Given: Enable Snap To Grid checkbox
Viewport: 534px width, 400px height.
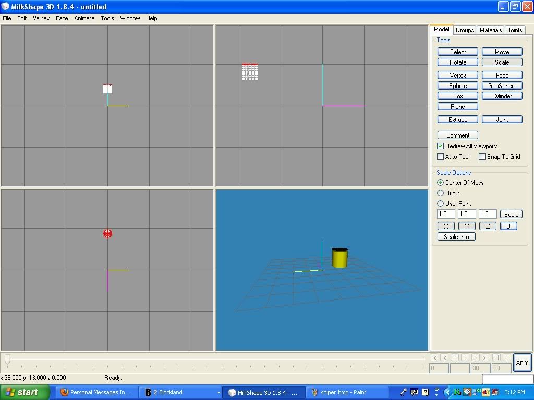Looking at the screenshot, I should pyautogui.click(x=482, y=157).
